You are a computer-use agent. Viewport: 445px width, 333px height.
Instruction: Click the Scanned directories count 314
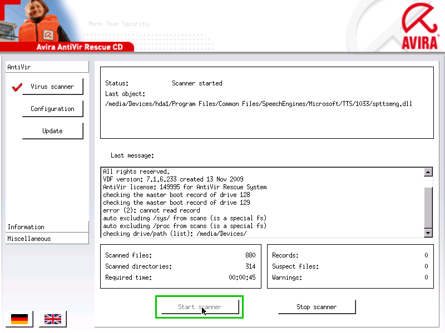coord(250,266)
